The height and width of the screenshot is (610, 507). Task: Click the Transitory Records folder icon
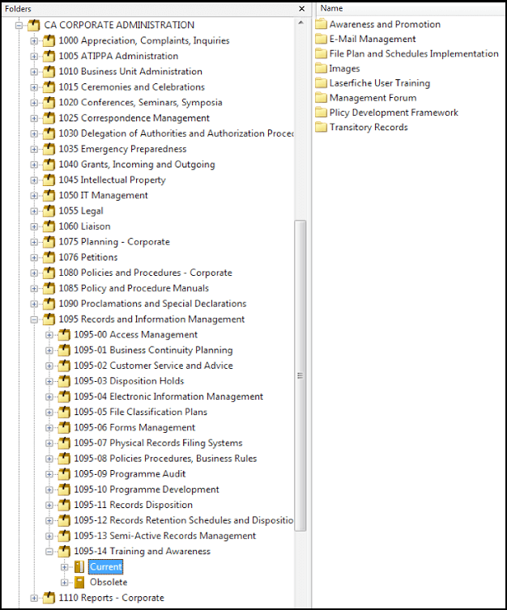[321, 128]
